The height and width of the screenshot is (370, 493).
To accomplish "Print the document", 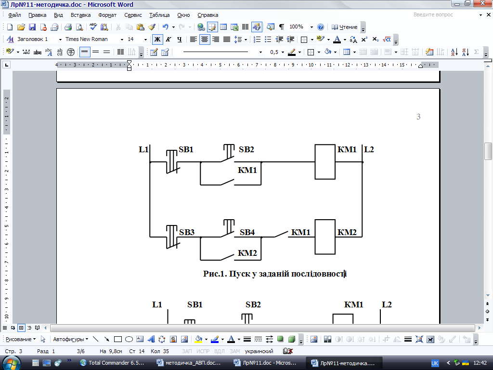I will (x=68, y=27).
